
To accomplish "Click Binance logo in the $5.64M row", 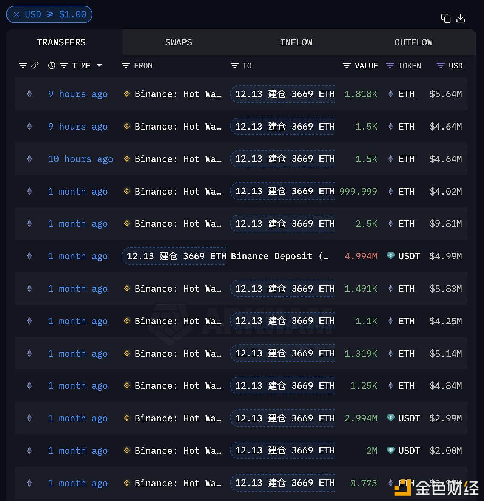I will pyautogui.click(x=127, y=94).
